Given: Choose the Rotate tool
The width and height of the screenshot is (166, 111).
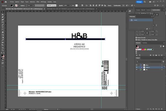Looking at the screenshot, I should pyautogui.click(x=3, y=30).
